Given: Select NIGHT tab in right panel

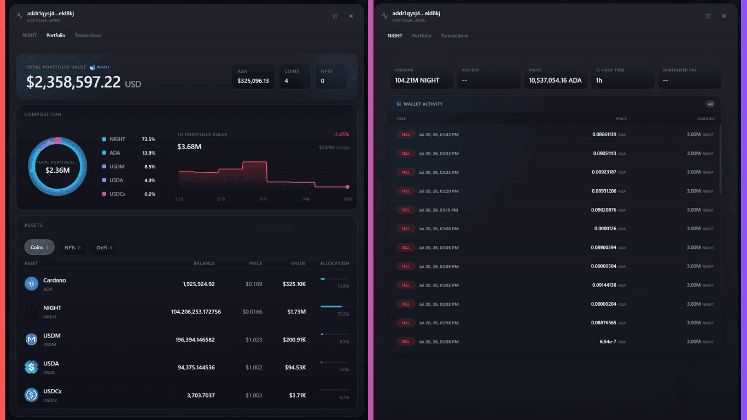Looking at the screenshot, I should click(x=395, y=36).
